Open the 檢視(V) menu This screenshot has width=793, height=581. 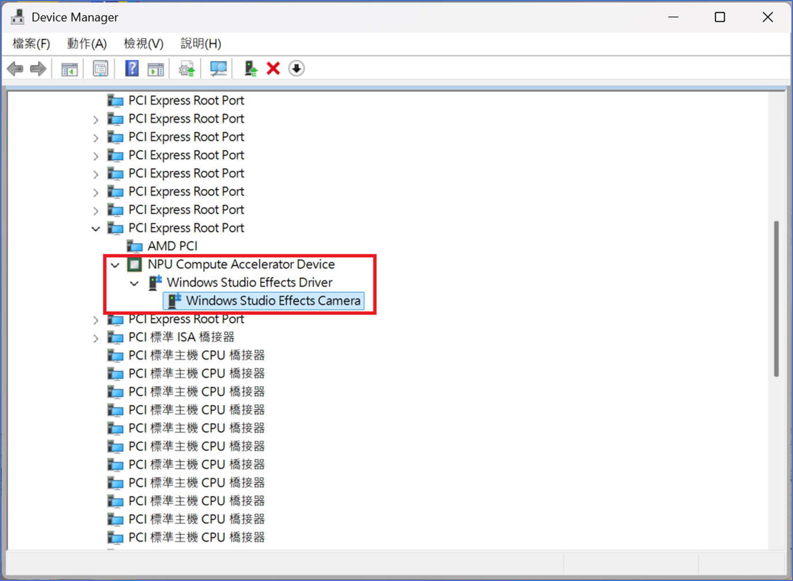point(143,44)
